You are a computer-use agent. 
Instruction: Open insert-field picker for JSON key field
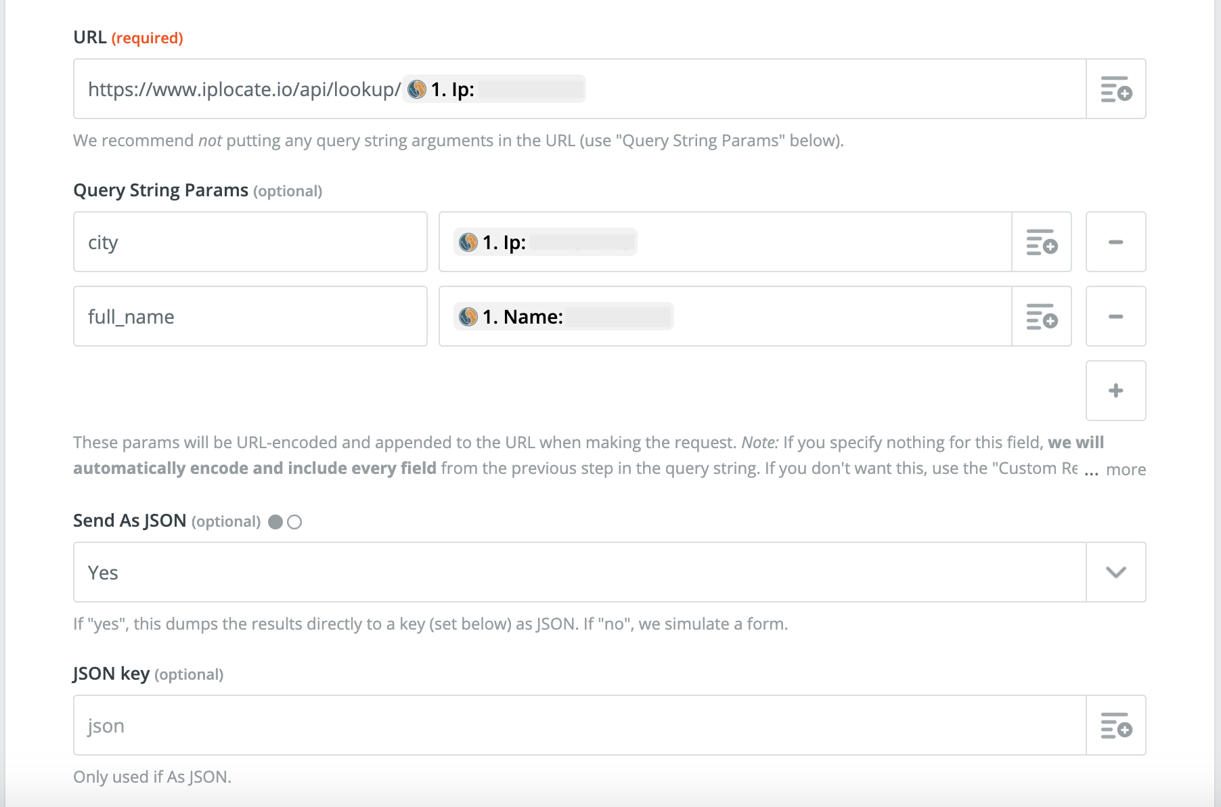(1116, 725)
